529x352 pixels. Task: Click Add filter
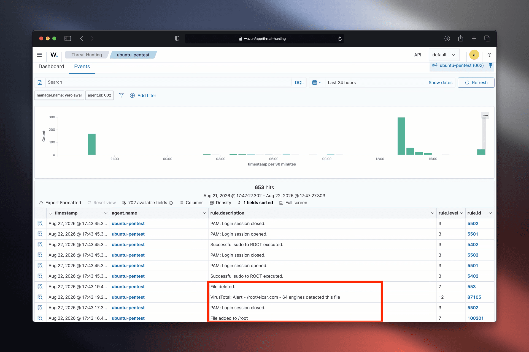click(x=143, y=95)
